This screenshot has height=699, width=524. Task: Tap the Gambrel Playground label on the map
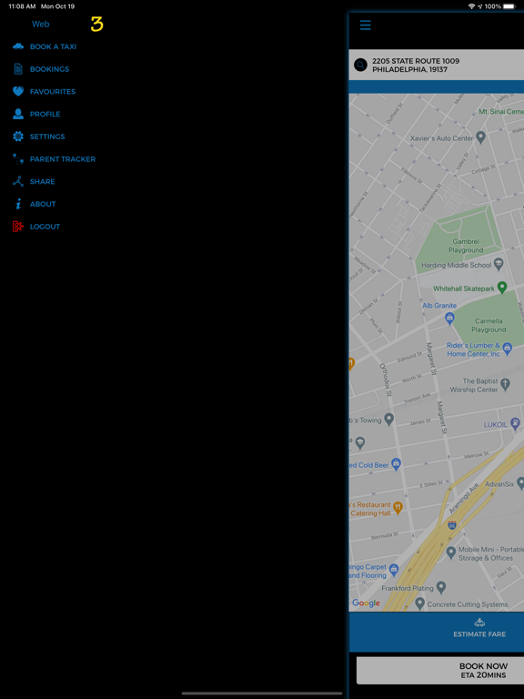(466, 246)
